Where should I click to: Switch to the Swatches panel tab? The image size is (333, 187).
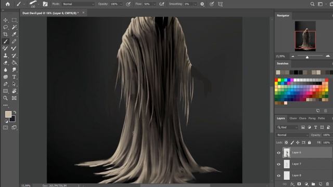283,63
